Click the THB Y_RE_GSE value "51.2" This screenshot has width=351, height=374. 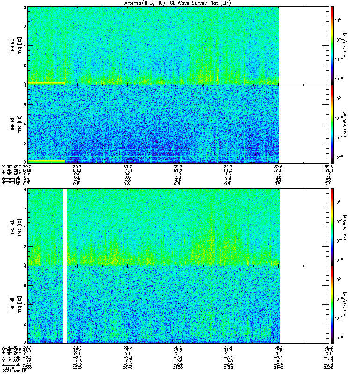pos(178,170)
